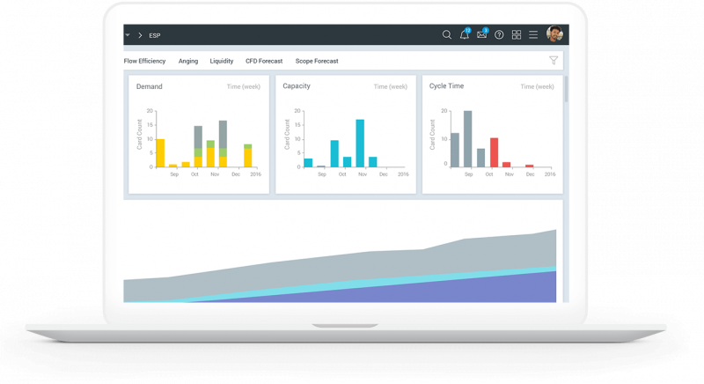Click the Sep label on the Demand axis
Screen dimensions: 704x384
pyautogui.click(x=174, y=174)
